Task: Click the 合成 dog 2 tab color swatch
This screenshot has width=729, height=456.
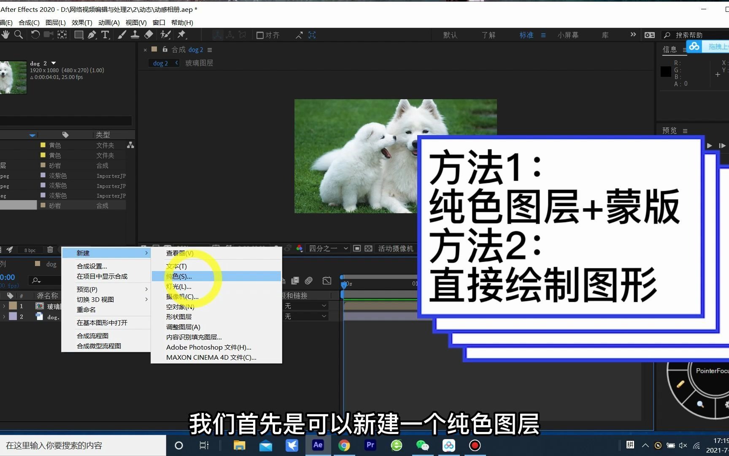Action: (x=154, y=49)
